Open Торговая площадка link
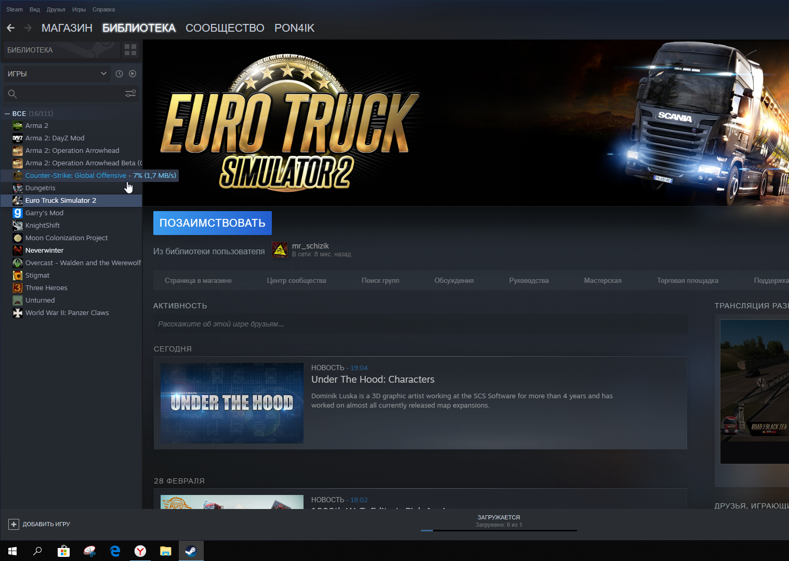The height and width of the screenshot is (561, 789). (x=688, y=281)
